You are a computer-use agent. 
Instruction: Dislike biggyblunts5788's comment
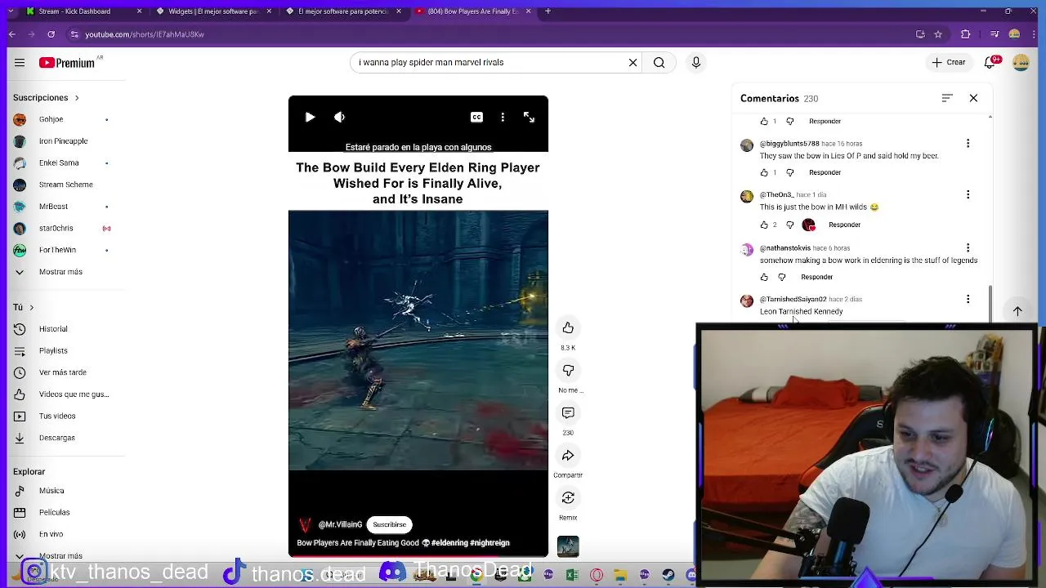(789, 172)
